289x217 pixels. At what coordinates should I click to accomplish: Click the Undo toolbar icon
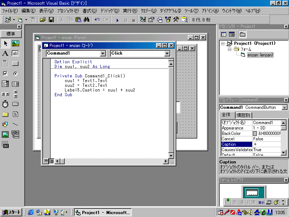[97, 20]
